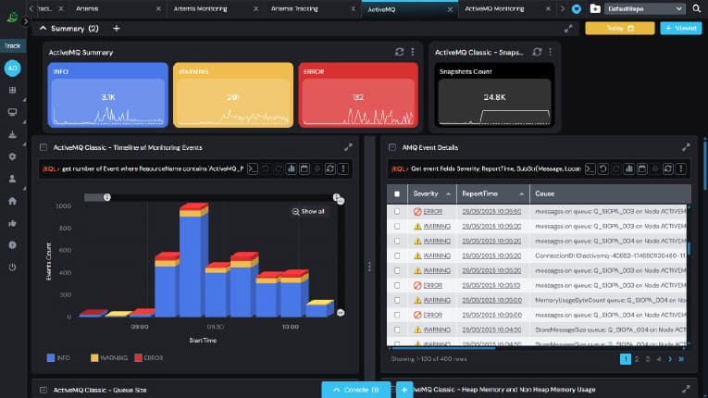Click the yellow Today date button
708x398 pixels.
pyautogui.click(x=618, y=29)
